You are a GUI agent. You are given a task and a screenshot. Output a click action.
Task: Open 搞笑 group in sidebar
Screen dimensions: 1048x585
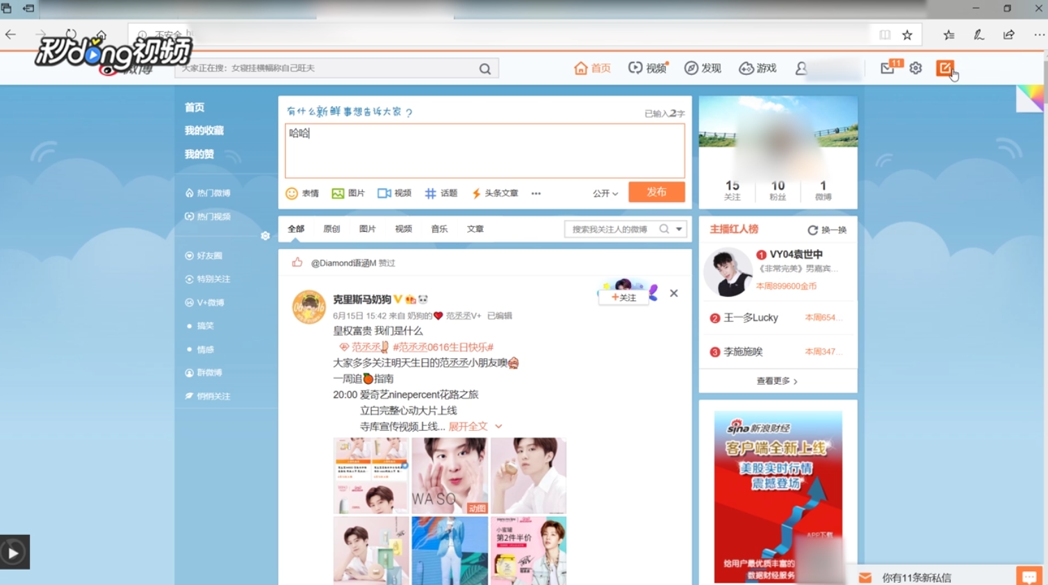201,325
